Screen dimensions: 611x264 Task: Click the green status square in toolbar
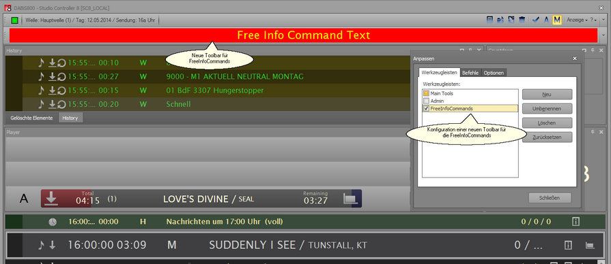(15, 20)
